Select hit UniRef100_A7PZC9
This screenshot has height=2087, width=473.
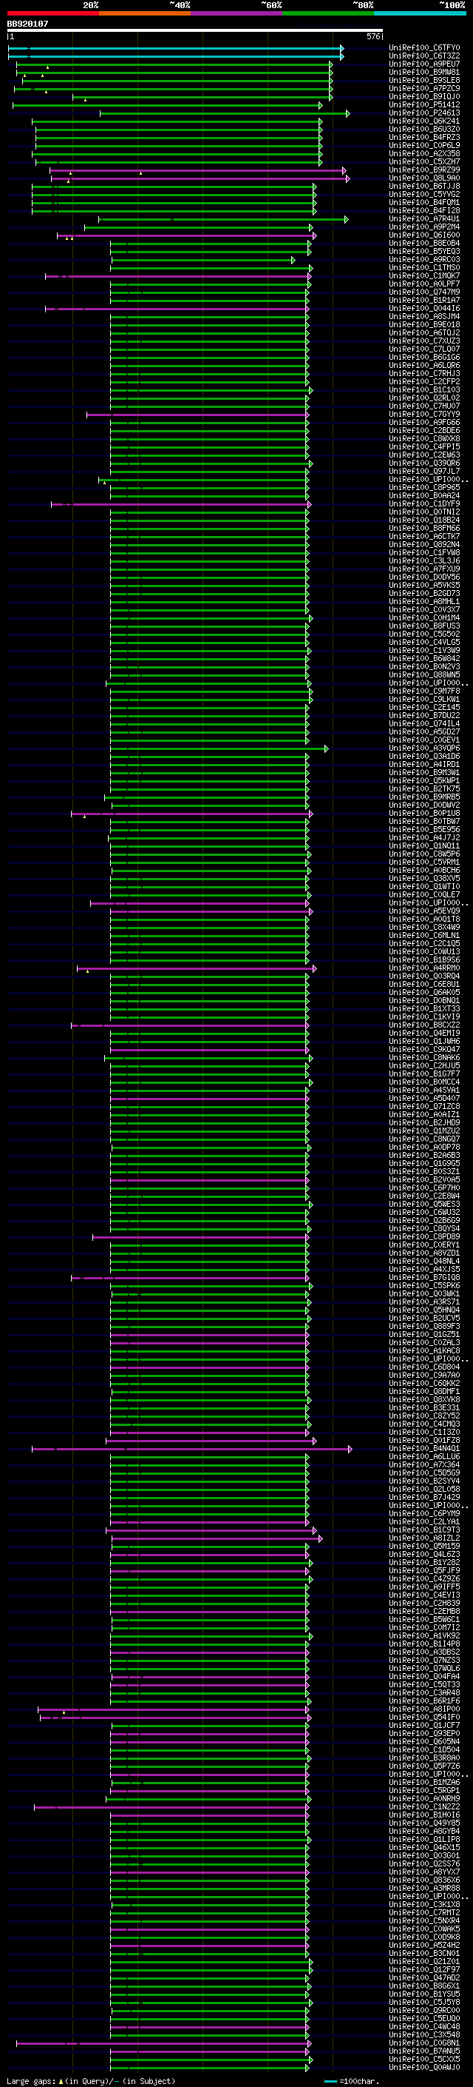point(424,89)
